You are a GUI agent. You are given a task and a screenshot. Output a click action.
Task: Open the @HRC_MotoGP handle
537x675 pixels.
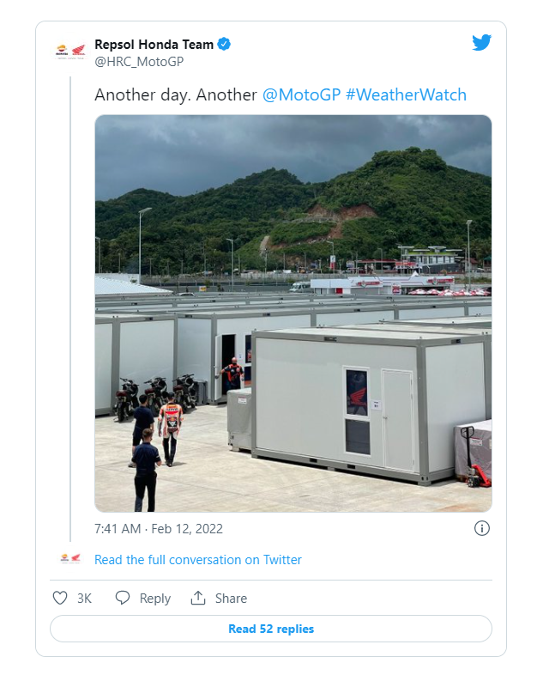tap(139, 62)
